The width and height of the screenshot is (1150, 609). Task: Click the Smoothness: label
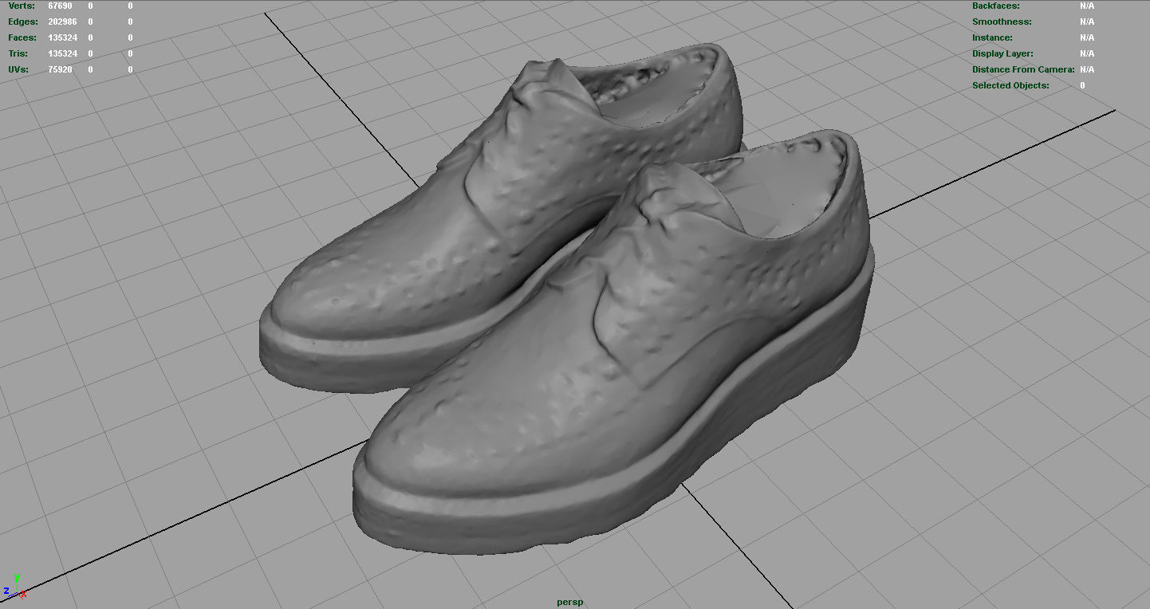click(x=1002, y=22)
